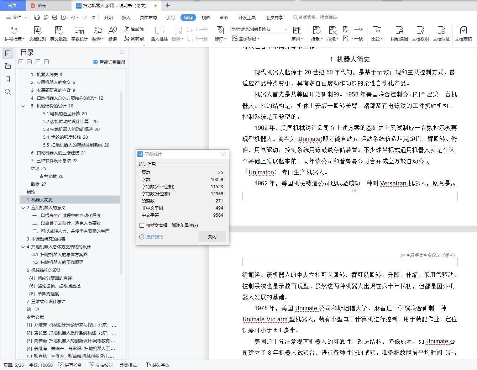Switch to the 首页 window tab
477x370 pixels.
click(12, 5)
